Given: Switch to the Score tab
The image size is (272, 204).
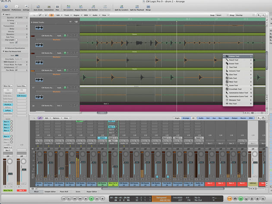Looking at the screenshot, I should tap(78, 191).
